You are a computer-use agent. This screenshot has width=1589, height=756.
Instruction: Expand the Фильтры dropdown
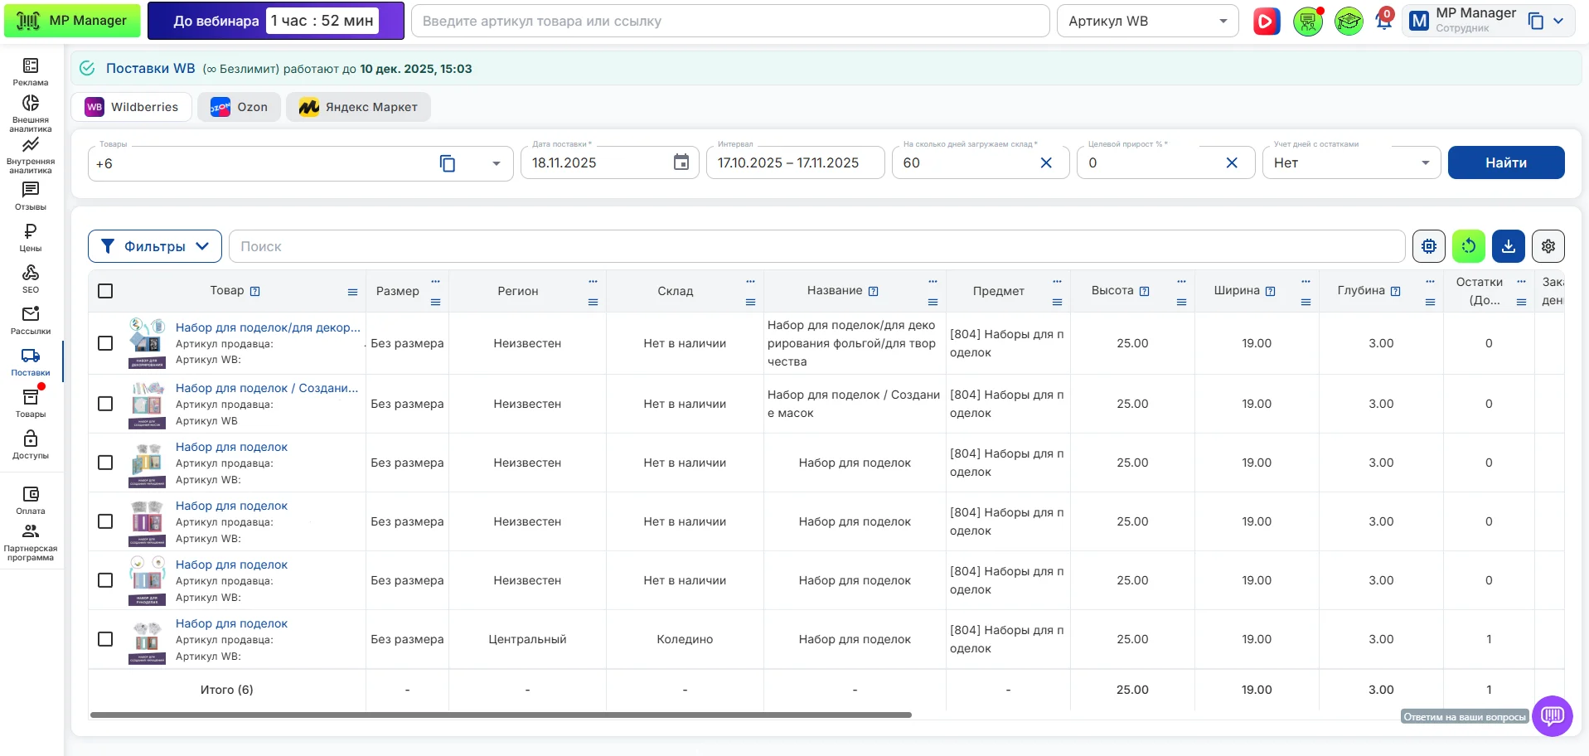click(x=154, y=246)
